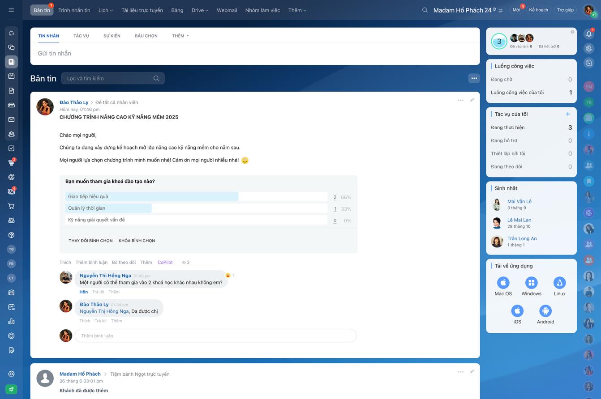Click the search magnifier in the top bar
Viewport: 601px width, 399px height.
[x=425, y=10]
